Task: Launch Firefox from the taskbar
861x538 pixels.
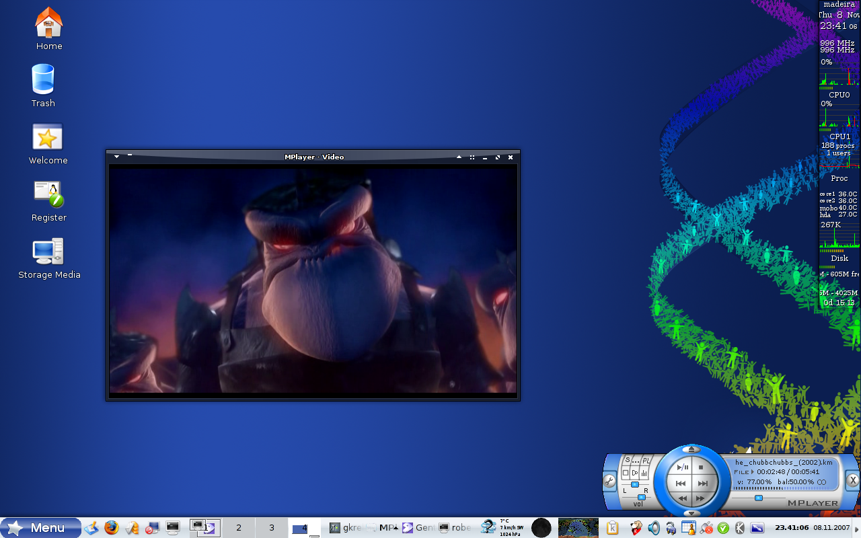Action: 112,528
